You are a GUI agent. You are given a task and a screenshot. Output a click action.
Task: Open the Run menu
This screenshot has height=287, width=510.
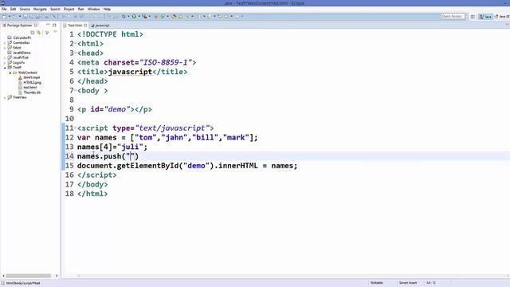tap(81, 9)
